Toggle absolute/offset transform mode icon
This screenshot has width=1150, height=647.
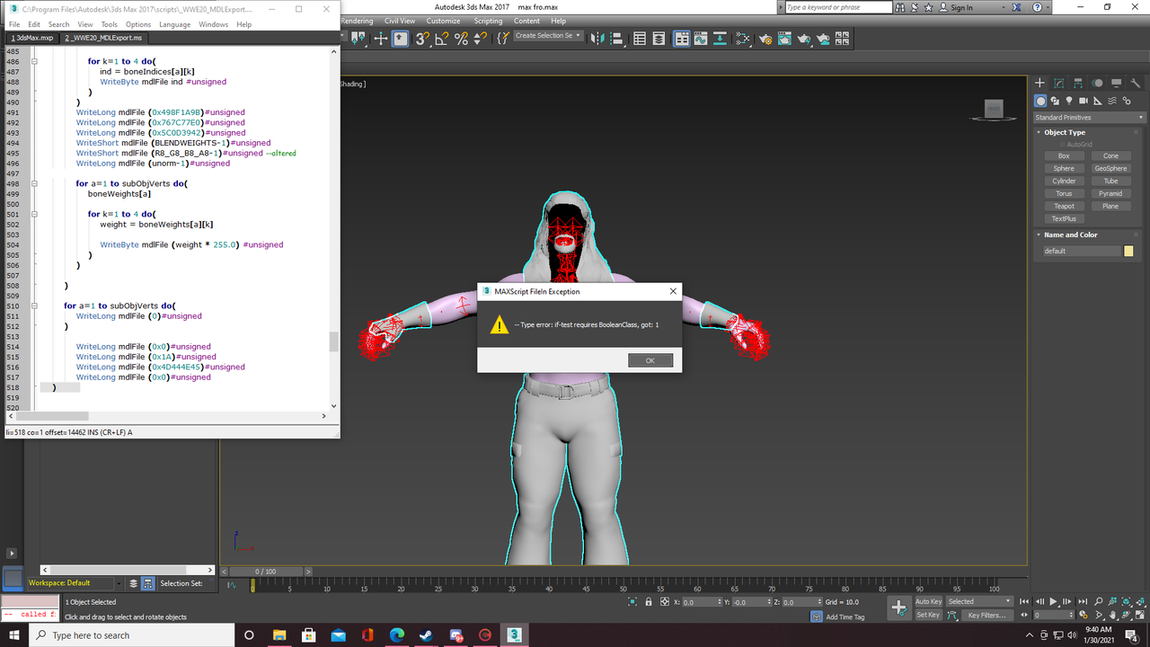pos(664,602)
